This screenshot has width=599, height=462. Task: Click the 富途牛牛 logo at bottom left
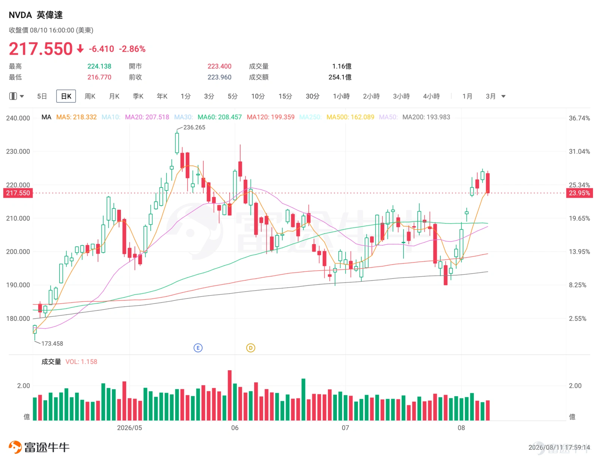tap(39, 447)
